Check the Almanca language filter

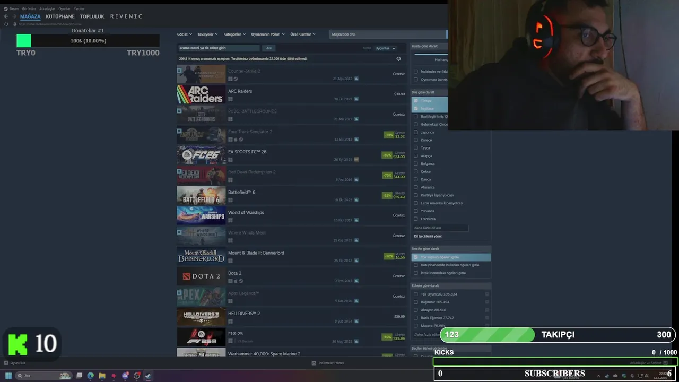415,187
